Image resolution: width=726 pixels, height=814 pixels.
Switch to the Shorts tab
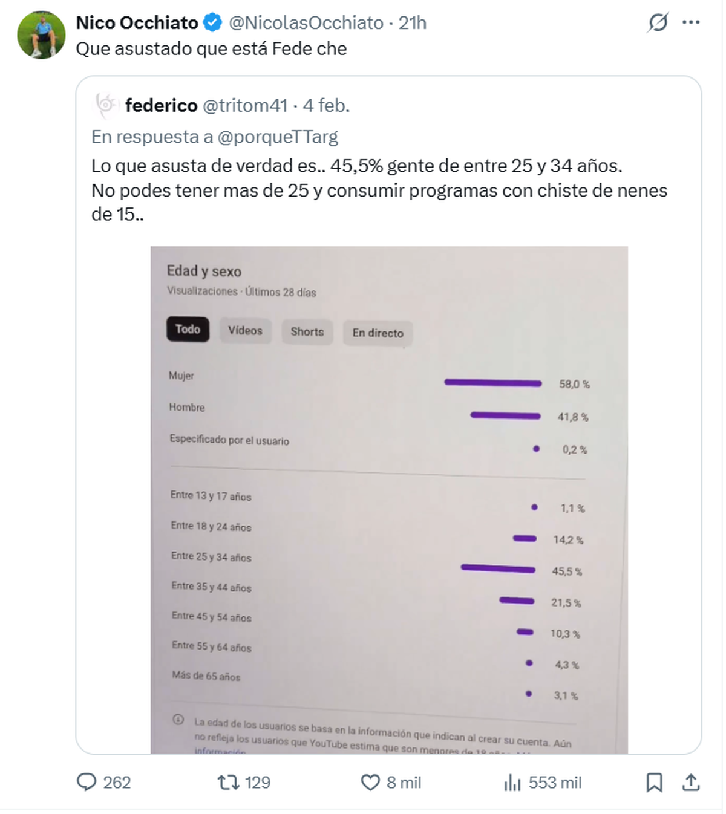point(307,332)
